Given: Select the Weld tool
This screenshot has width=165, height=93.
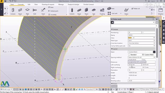Looking at the screenshot, I should [43, 11].
